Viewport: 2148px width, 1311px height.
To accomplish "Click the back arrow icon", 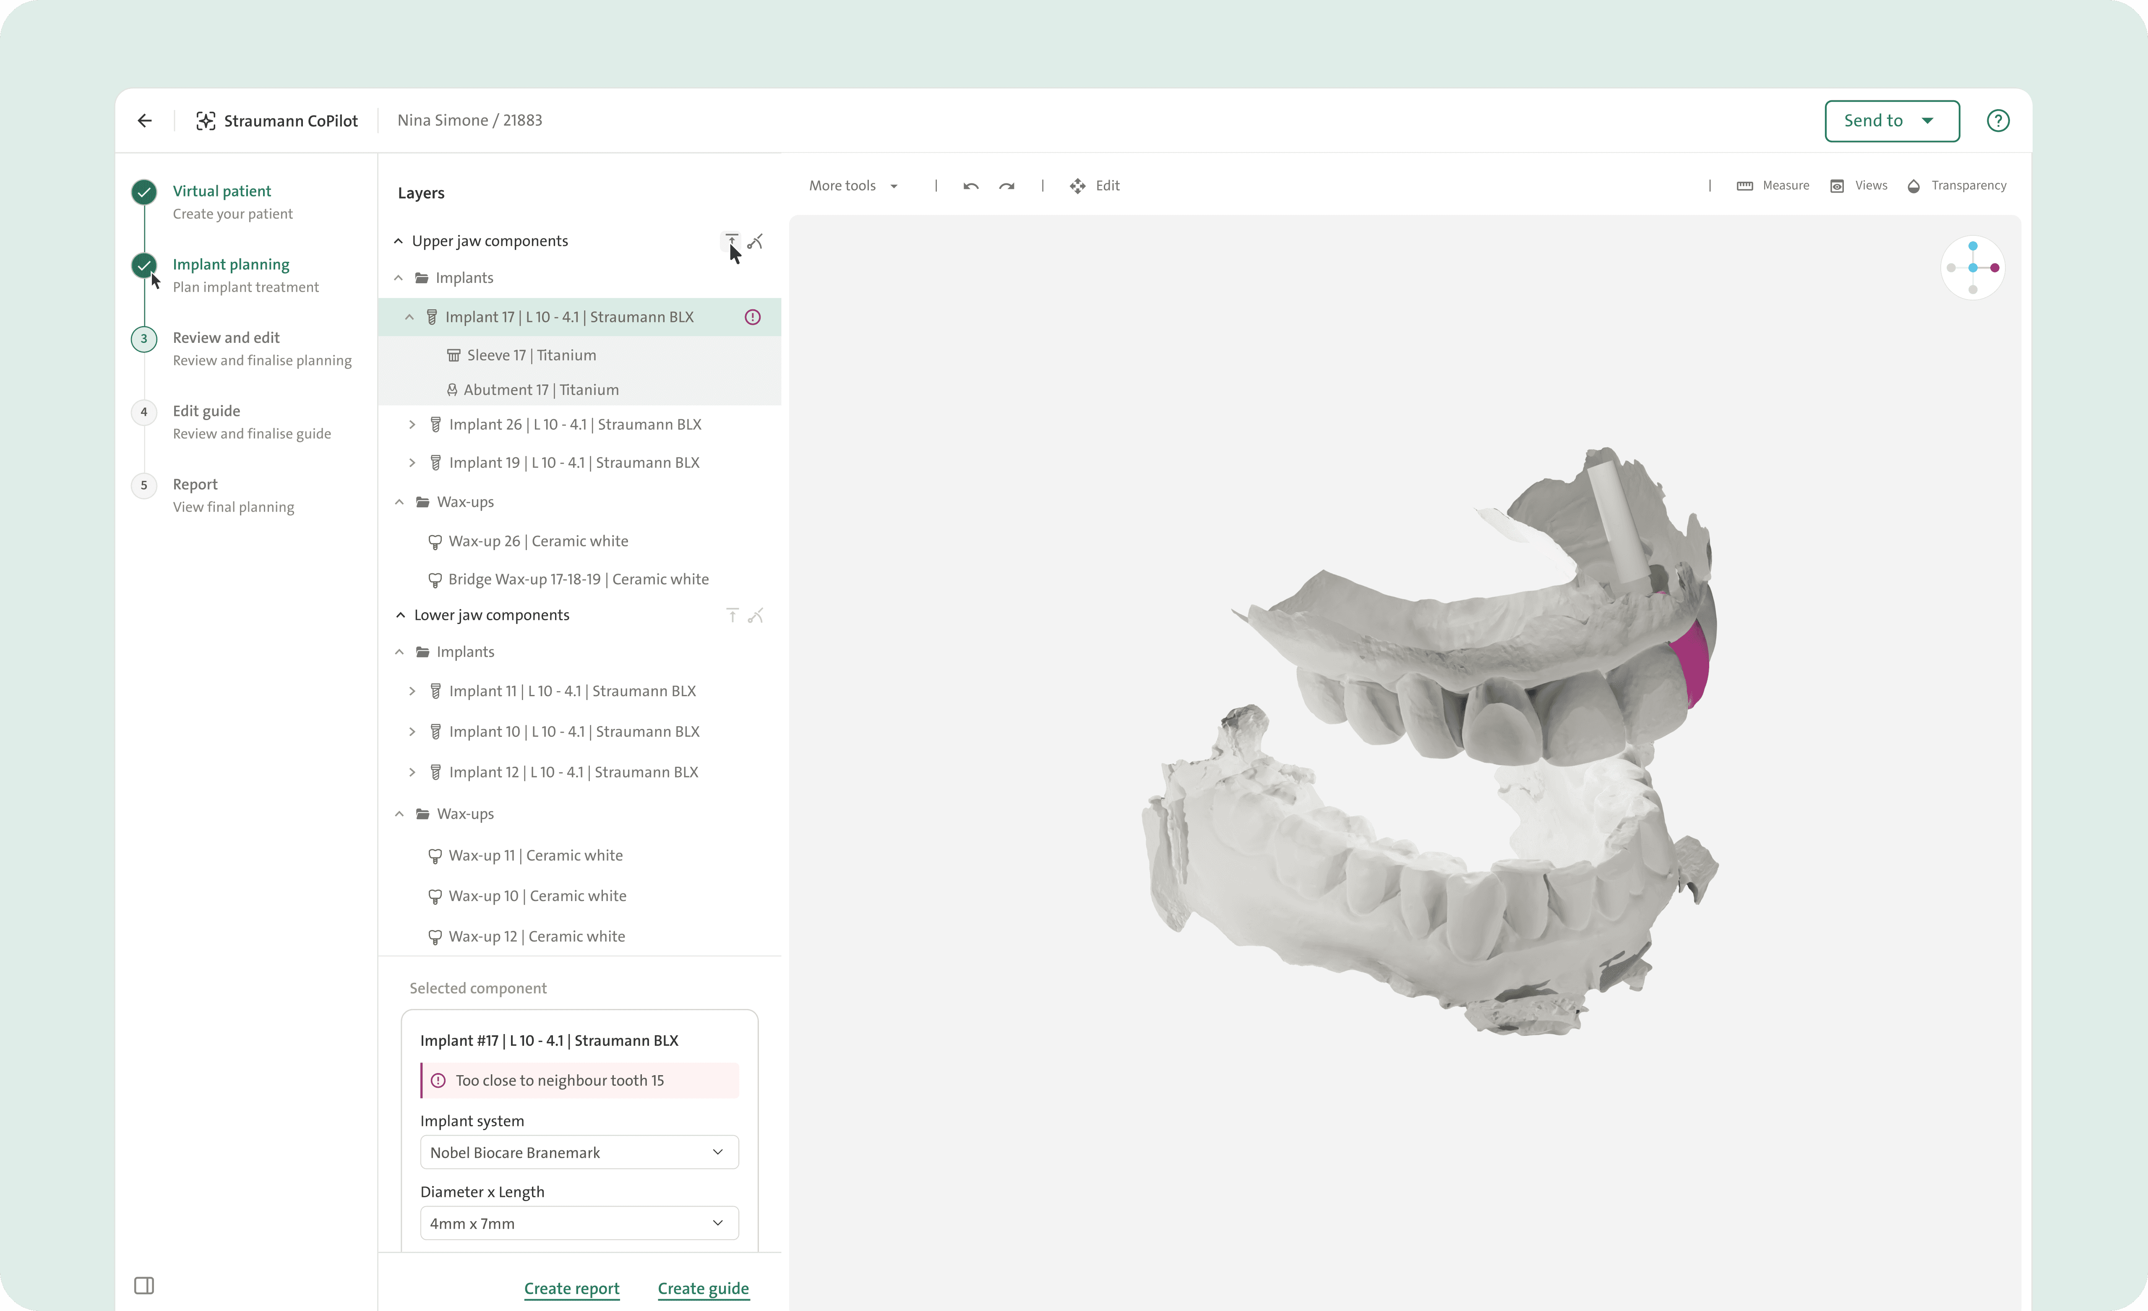I will pos(145,120).
